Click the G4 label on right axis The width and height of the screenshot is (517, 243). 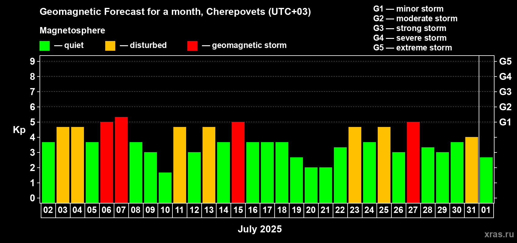[x=505, y=77]
